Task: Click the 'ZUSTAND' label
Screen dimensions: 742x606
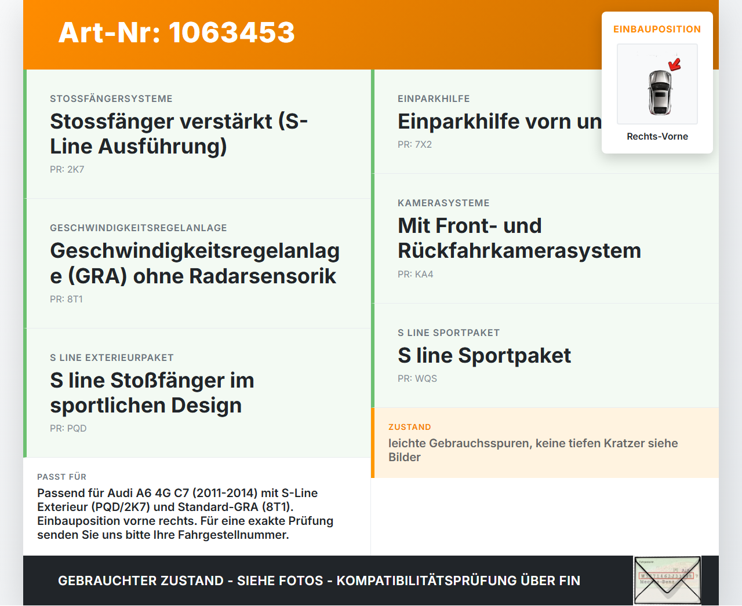Action: tap(410, 427)
